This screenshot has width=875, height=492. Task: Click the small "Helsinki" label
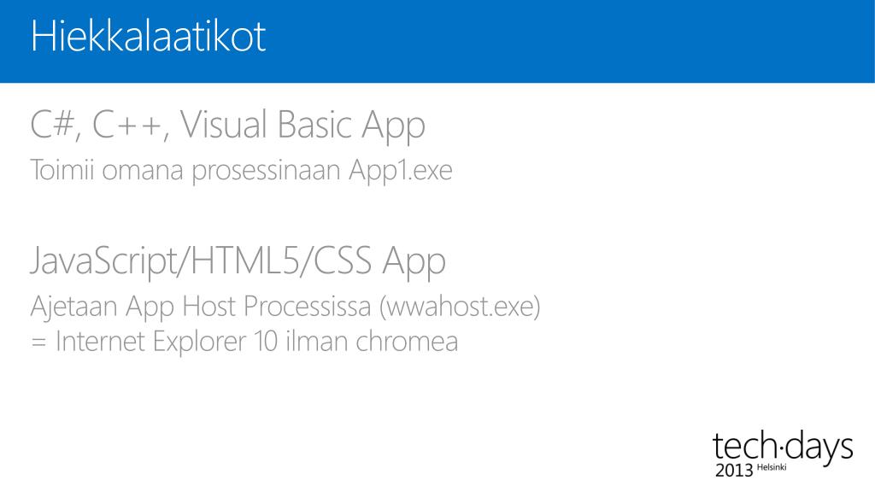[772, 467]
